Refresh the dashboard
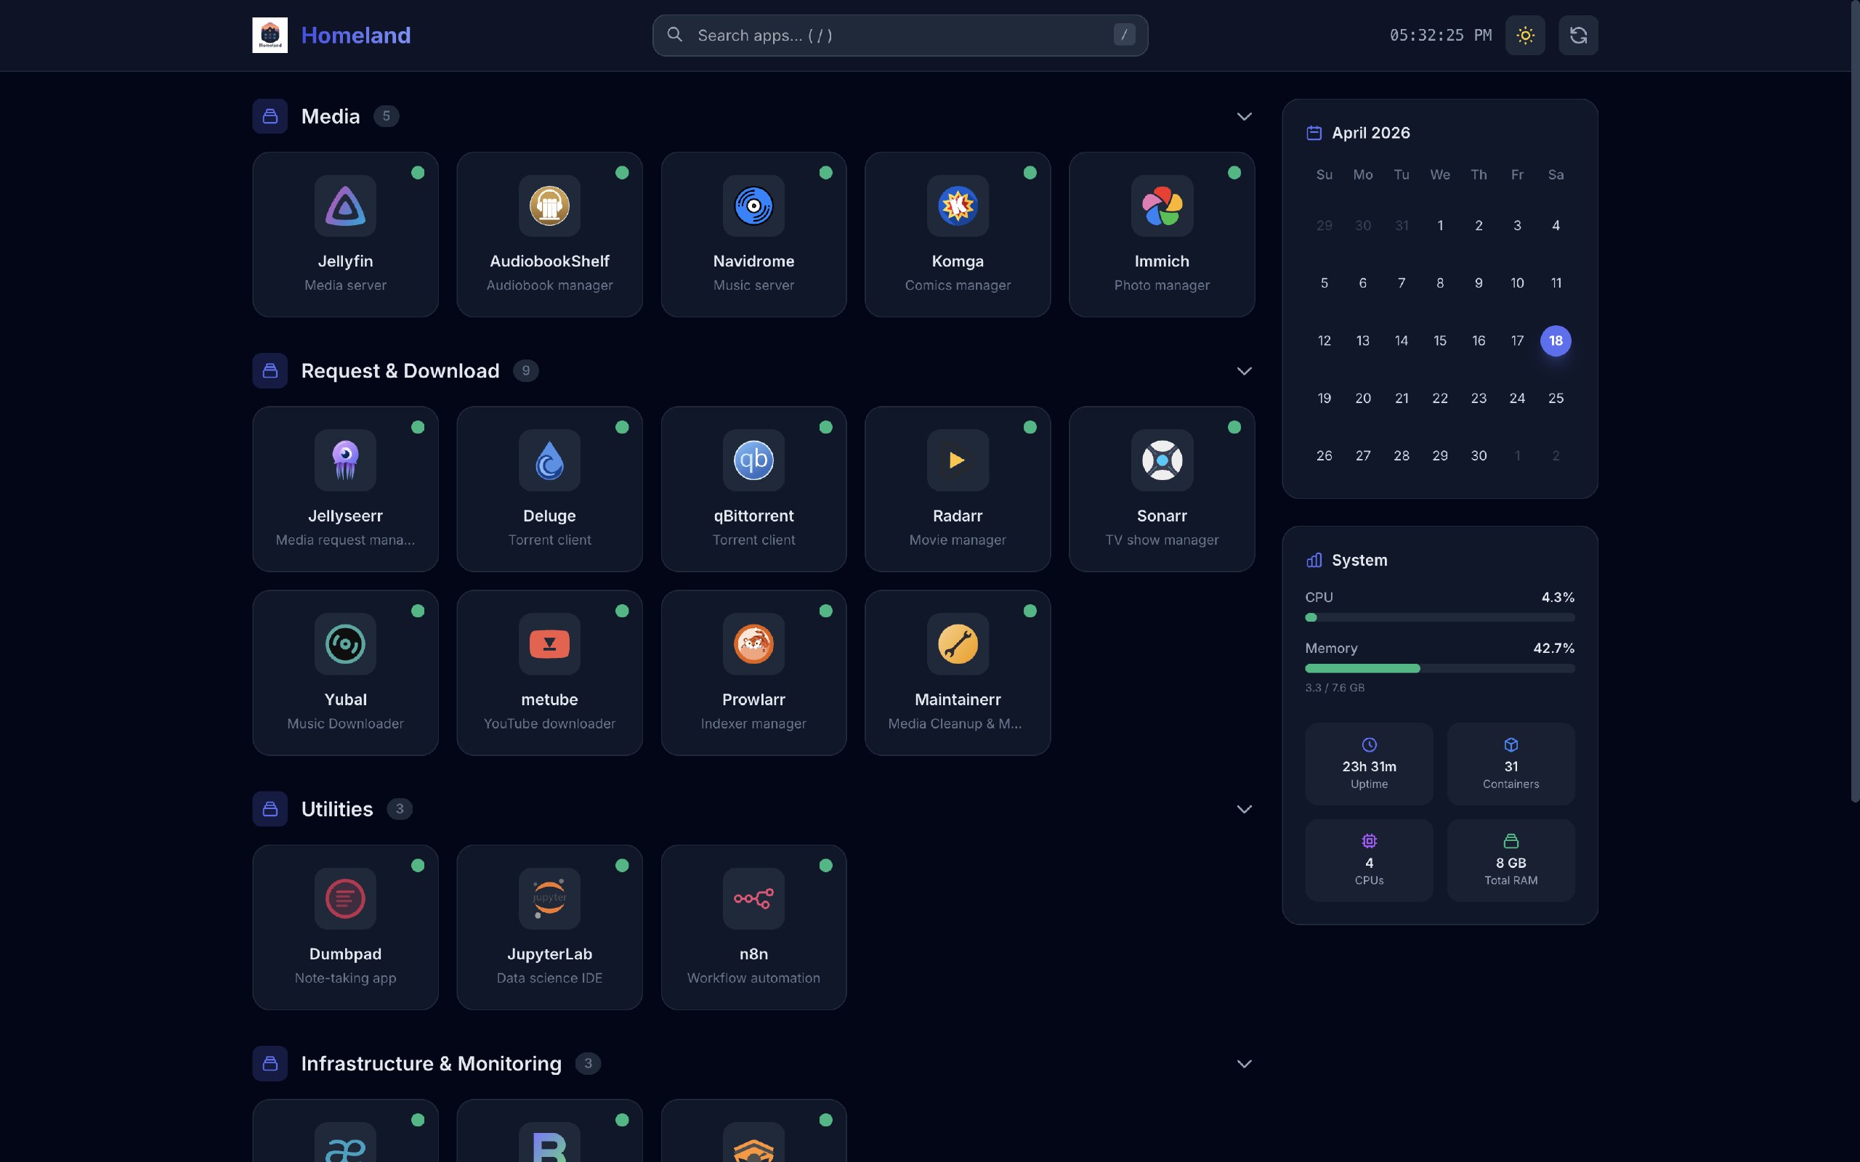Screen dimensions: 1860x1162 [1578, 36]
